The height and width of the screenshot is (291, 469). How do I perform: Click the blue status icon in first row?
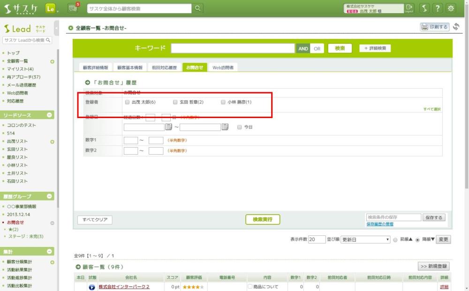92,287
